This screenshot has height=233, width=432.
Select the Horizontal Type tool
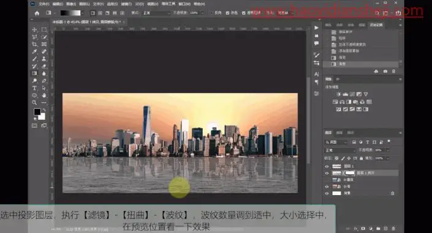pos(34,88)
